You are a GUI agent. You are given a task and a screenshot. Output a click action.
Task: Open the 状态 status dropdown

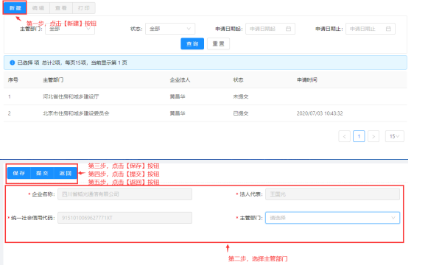170,29
